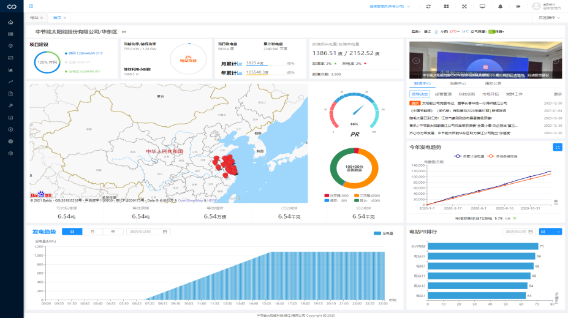This screenshot has width=568, height=318.
Task: Open the 新闻中心 tab
Action: 422,84
